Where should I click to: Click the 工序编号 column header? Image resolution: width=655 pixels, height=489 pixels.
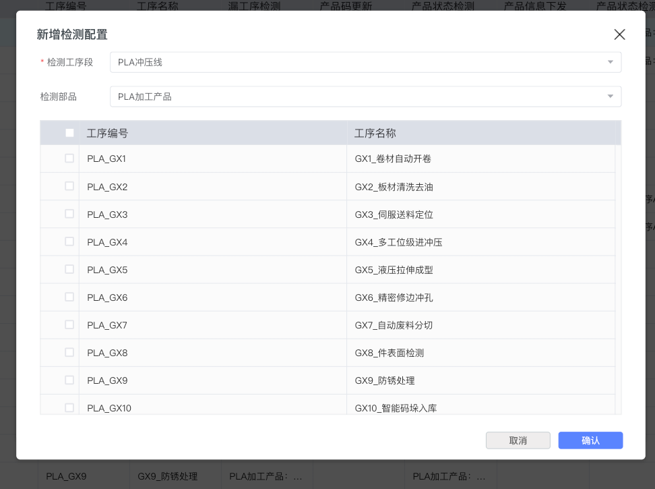[107, 134]
